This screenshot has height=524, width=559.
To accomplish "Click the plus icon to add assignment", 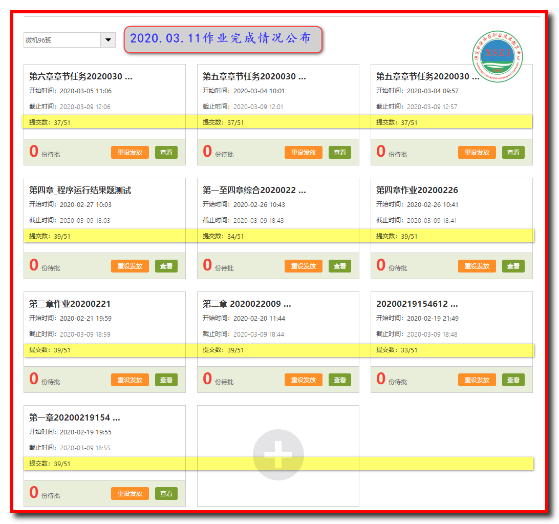I will 278,454.
